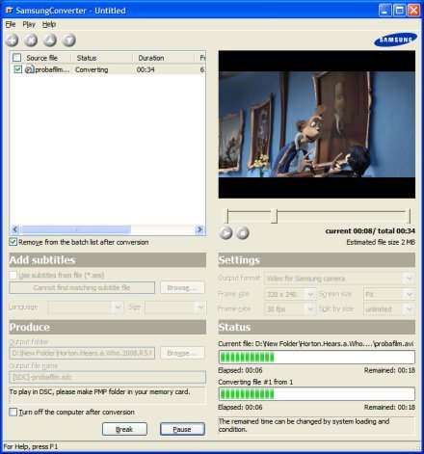Click the Samsung logo
424x454 pixels.
[x=395, y=40]
